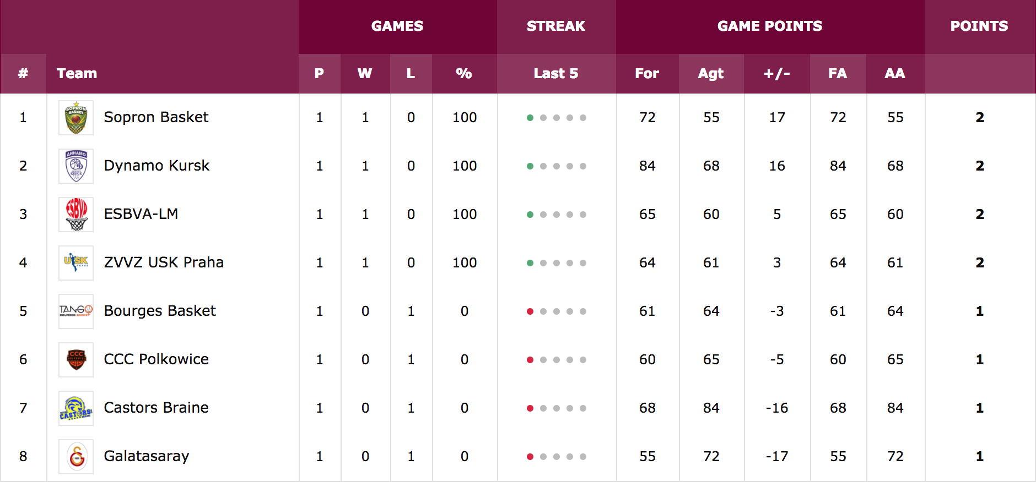
Task: Select the ZVVZ USK Praha logo
Action: tap(76, 263)
